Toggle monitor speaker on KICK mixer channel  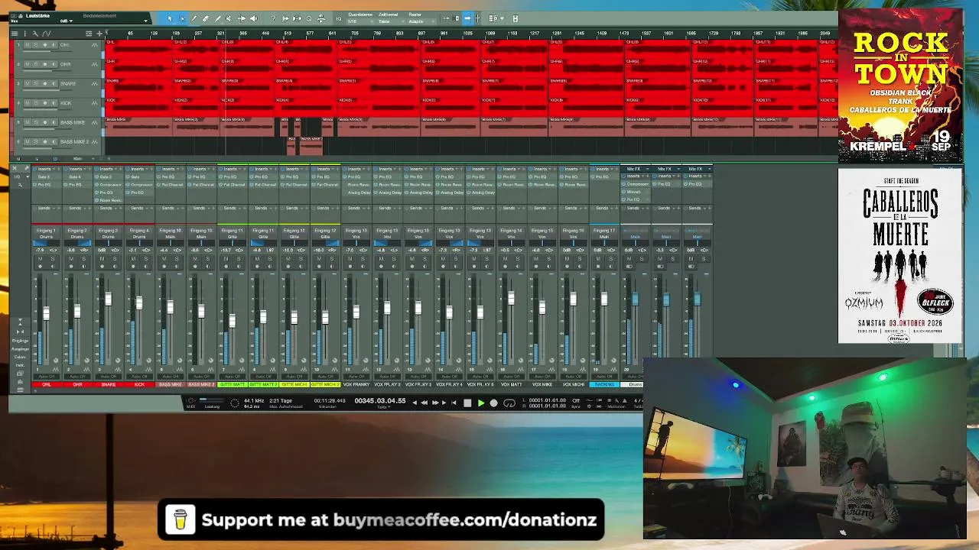pos(145,266)
